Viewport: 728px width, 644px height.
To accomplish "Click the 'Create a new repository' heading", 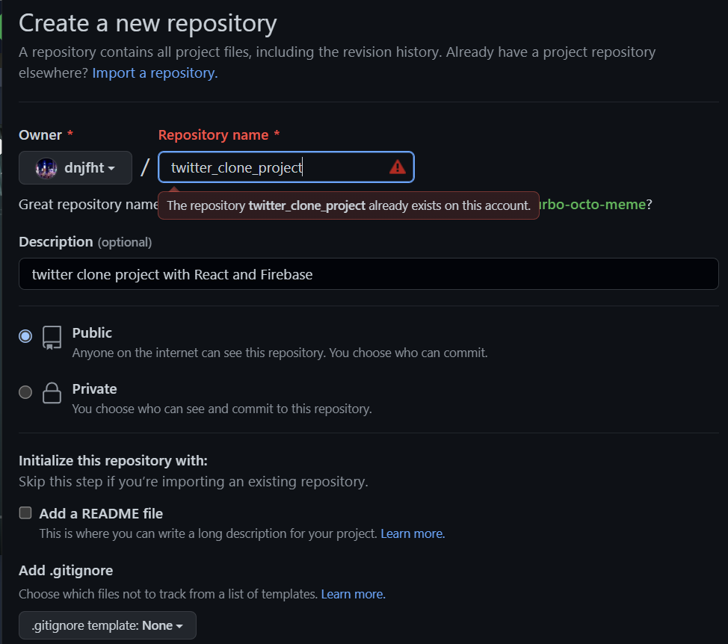I will (x=148, y=23).
